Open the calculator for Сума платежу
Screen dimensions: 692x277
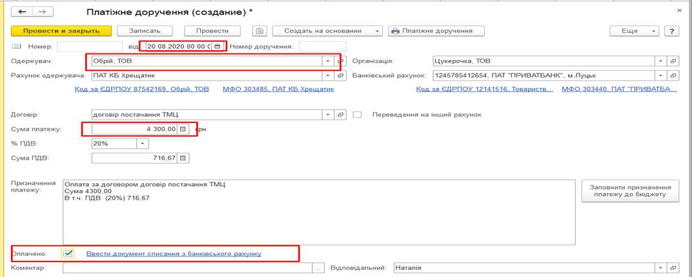[x=183, y=129]
